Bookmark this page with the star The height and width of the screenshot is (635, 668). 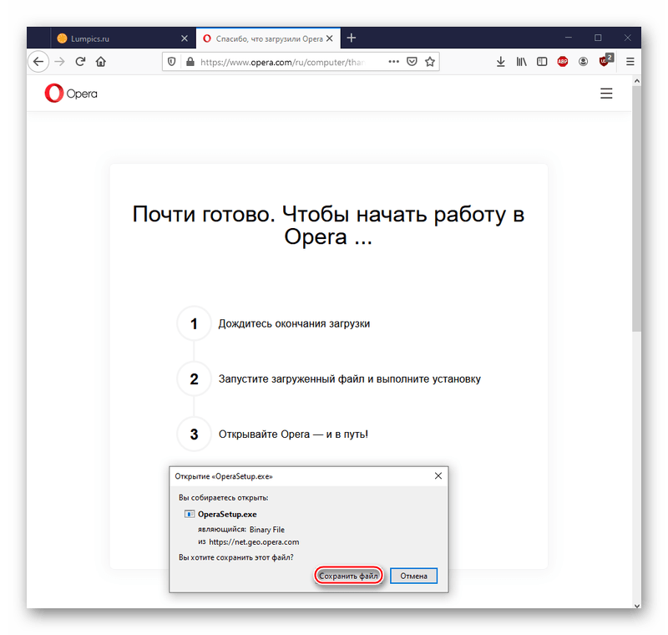(430, 62)
